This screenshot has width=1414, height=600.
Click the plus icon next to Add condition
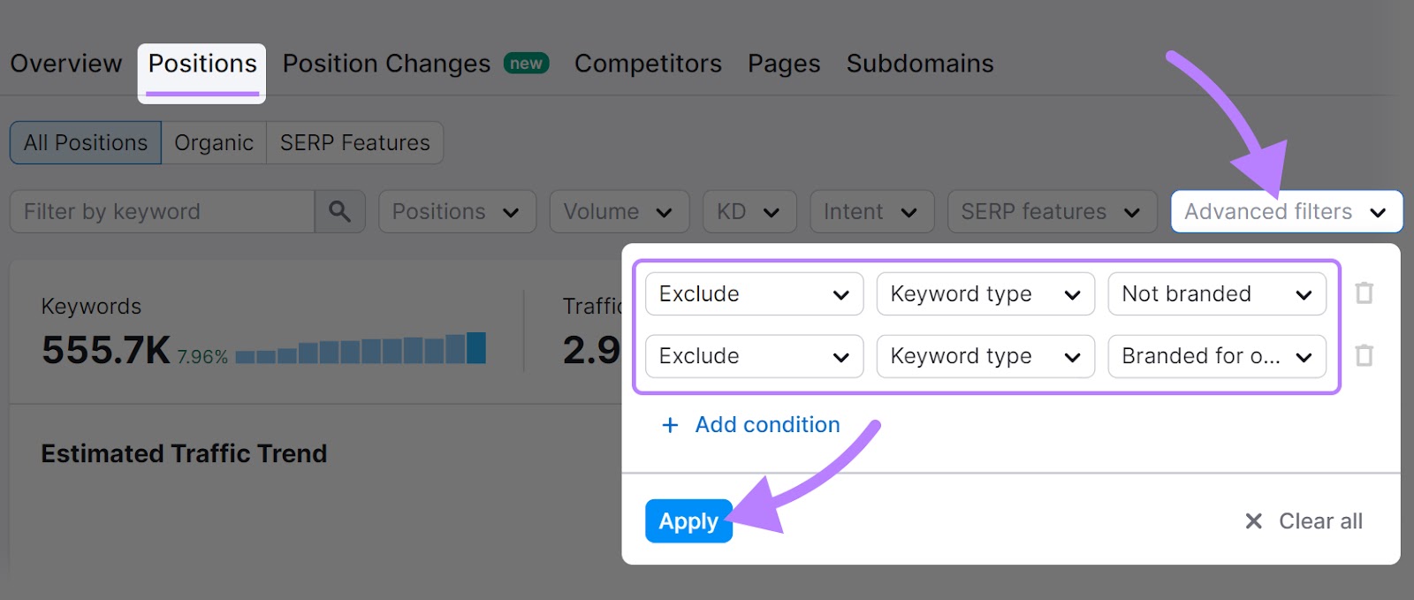pos(670,425)
